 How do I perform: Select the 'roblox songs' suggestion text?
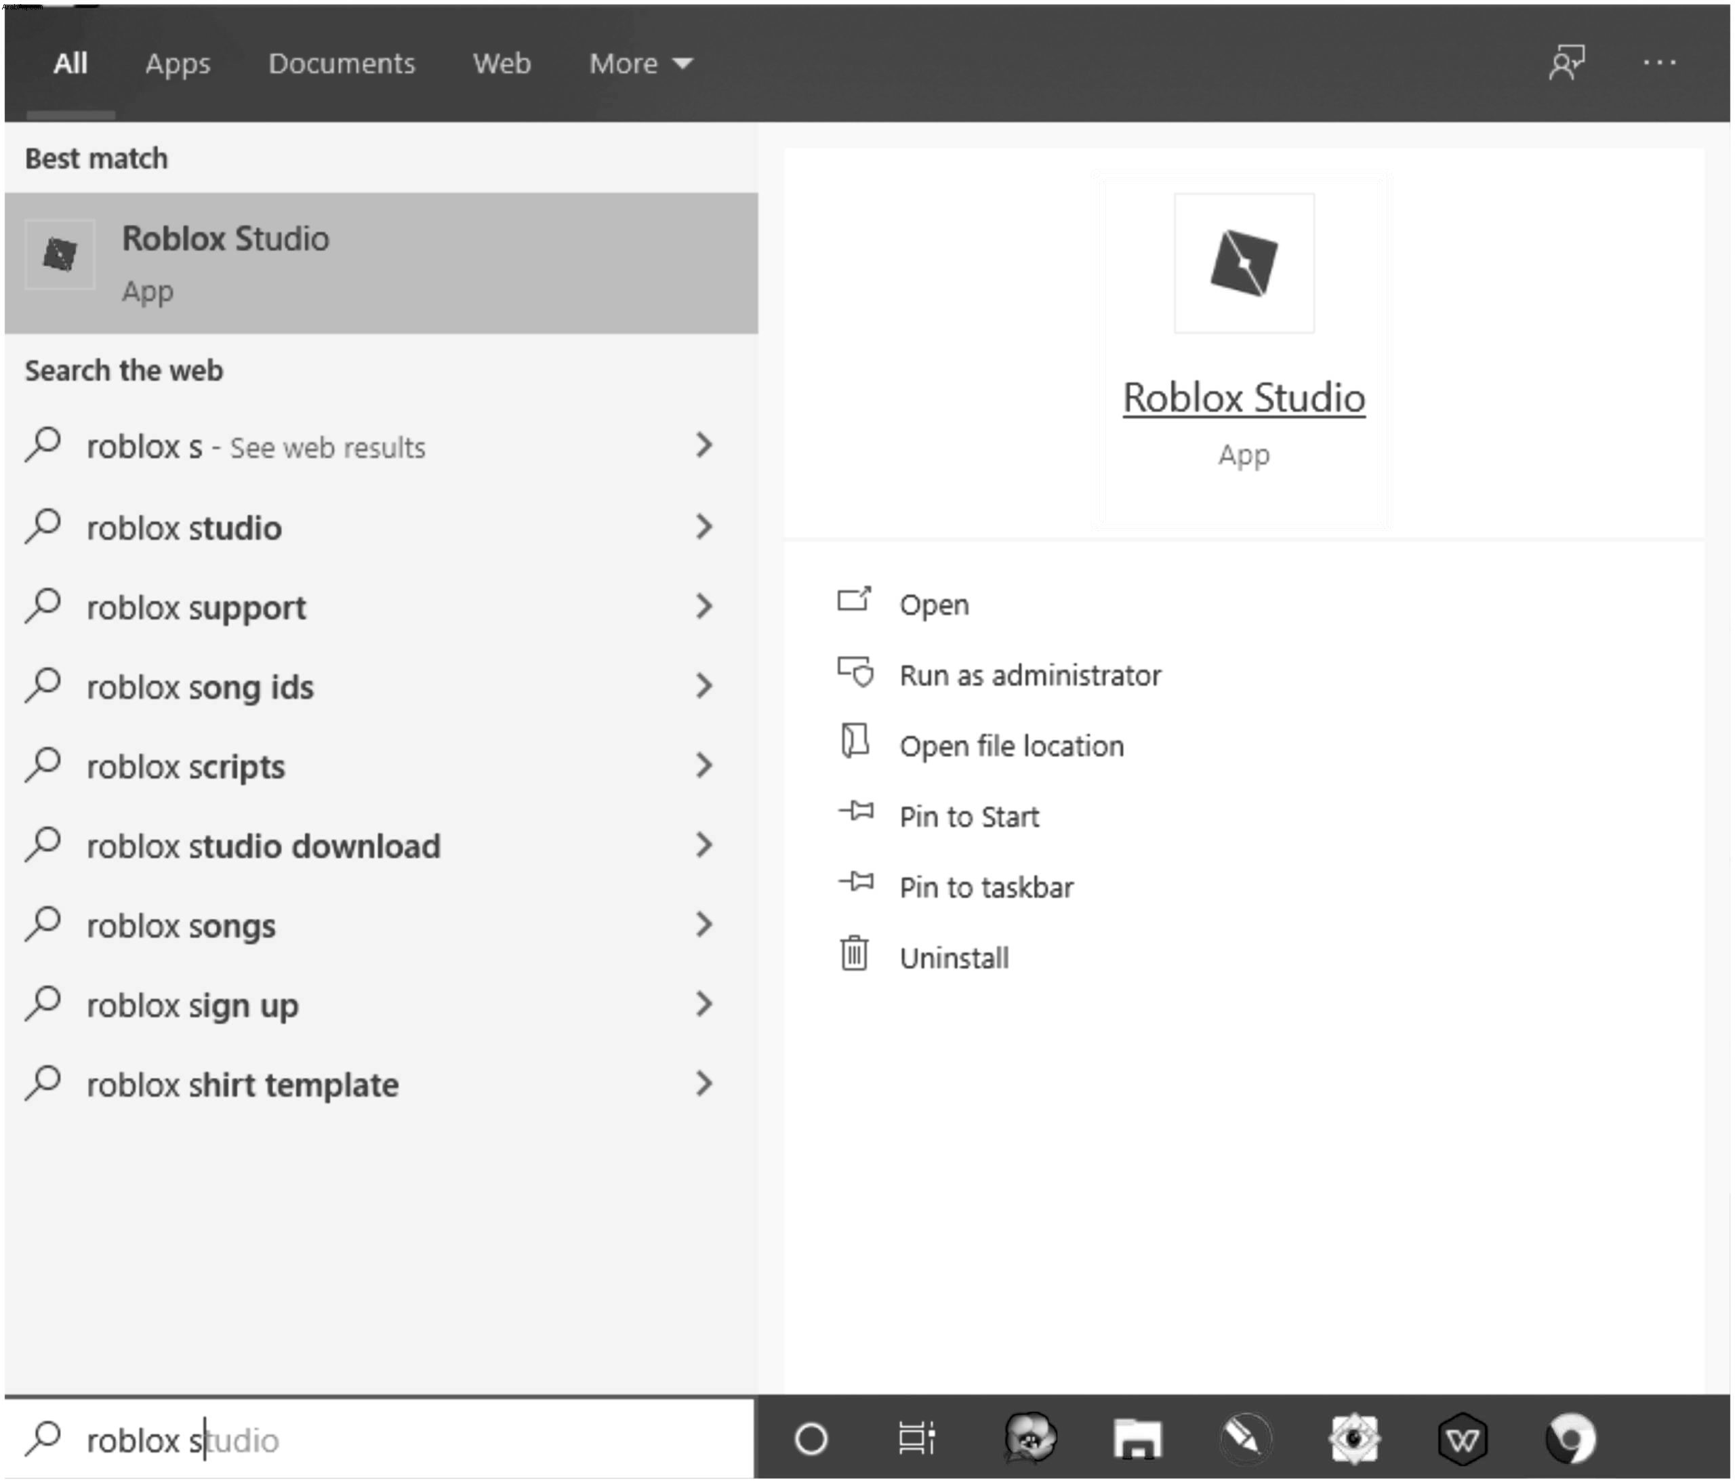pos(181,927)
